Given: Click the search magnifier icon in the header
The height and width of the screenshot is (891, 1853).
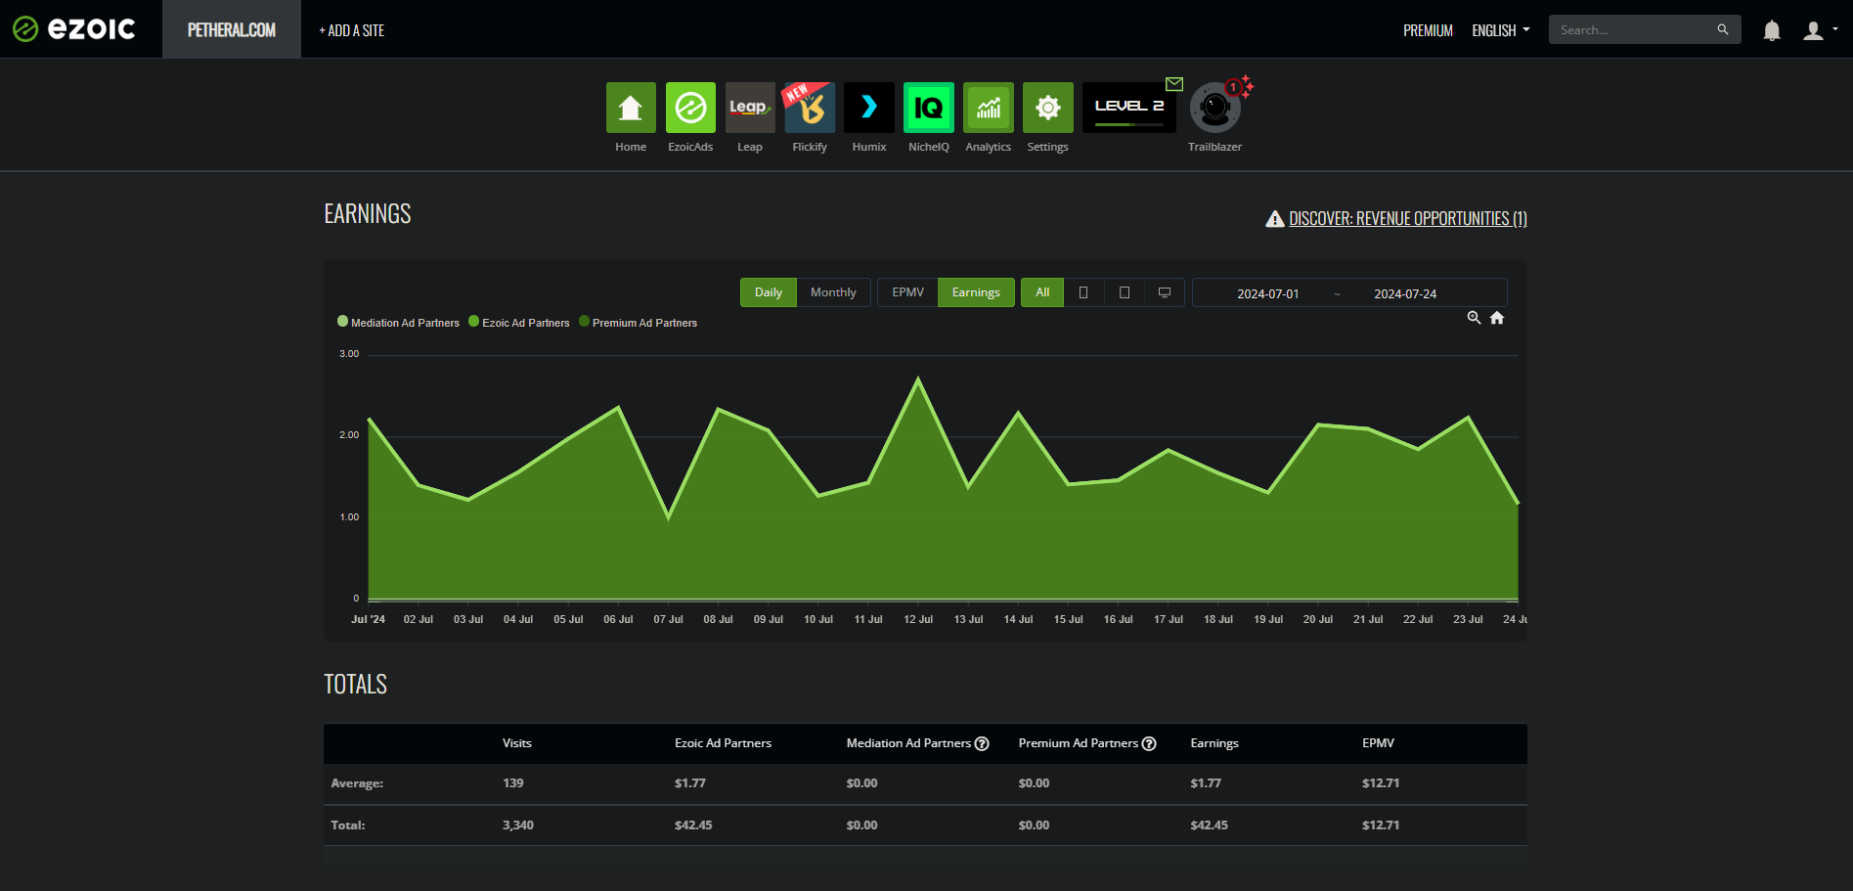Looking at the screenshot, I should pos(1723,29).
